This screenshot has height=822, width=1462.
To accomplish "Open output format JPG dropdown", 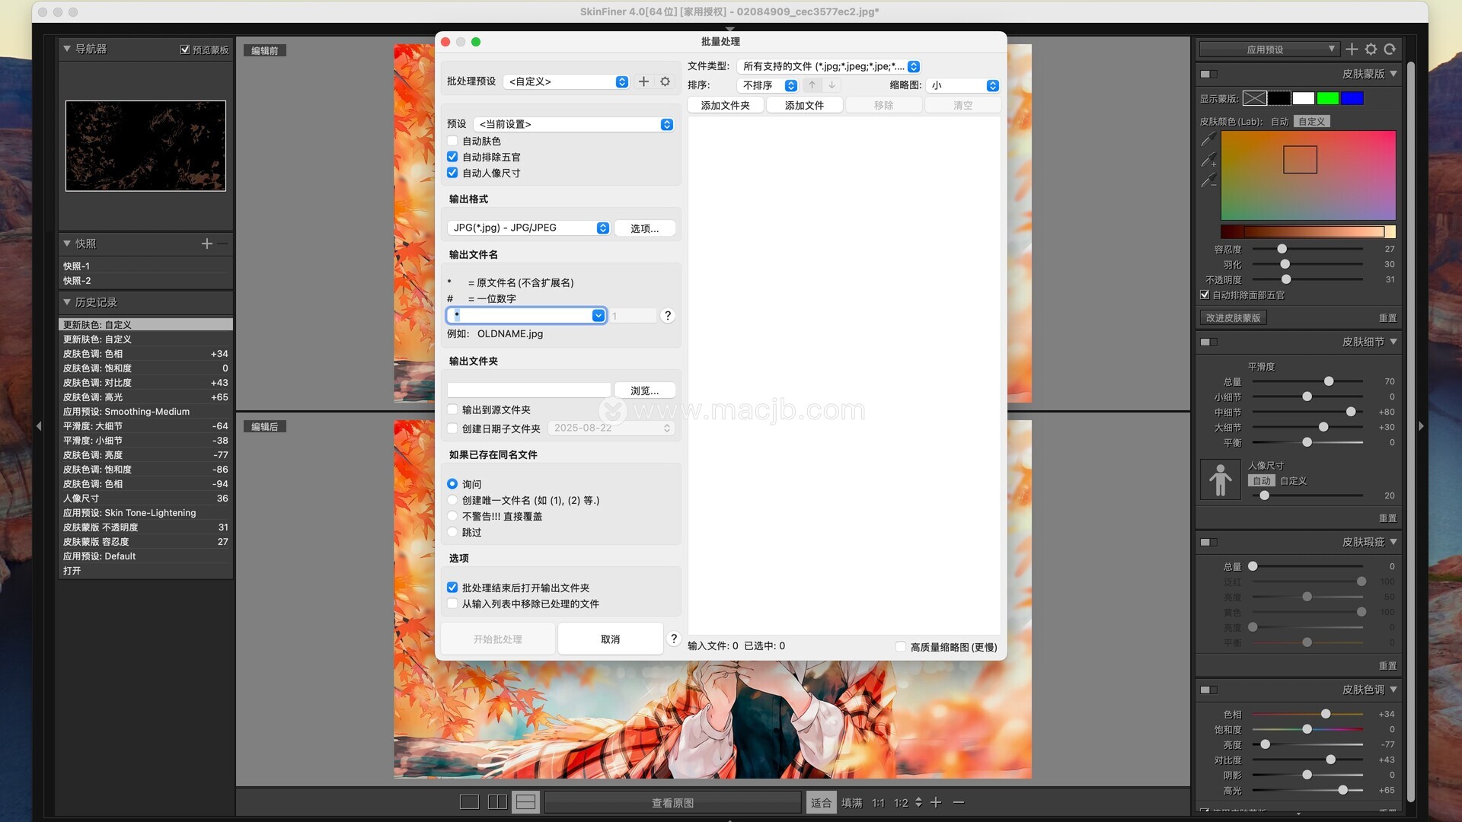I will pos(529,228).
